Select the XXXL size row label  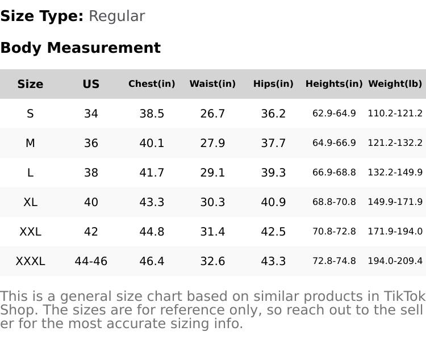pos(30,261)
